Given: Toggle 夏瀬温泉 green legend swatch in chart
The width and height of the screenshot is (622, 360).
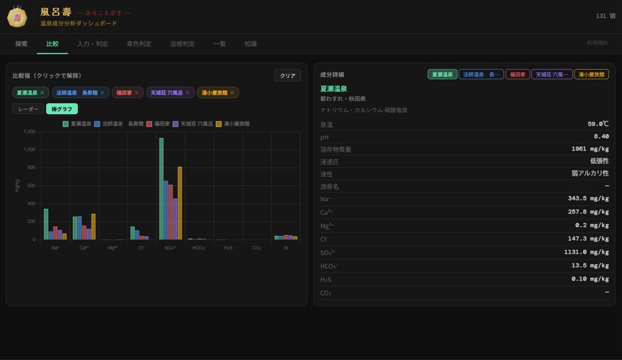Looking at the screenshot, I should (x=66, y=124).
